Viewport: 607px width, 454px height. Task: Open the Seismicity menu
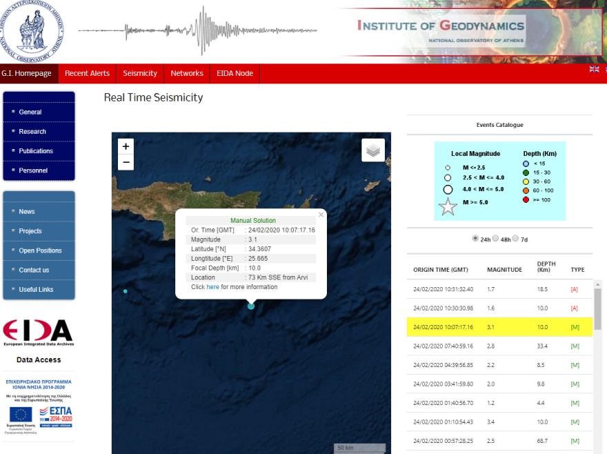click(140, 73)
